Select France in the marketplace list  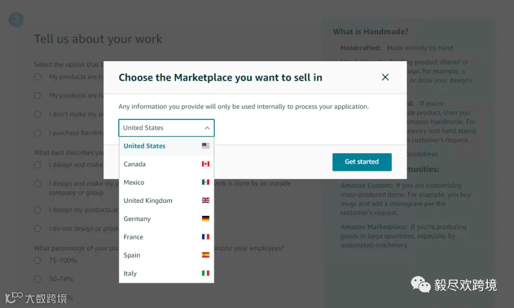coord(134,237)
